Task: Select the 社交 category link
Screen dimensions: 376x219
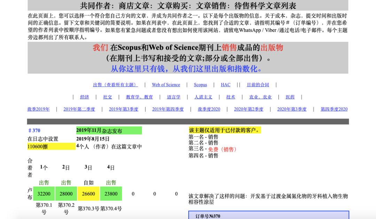Action: pos(108,97)
